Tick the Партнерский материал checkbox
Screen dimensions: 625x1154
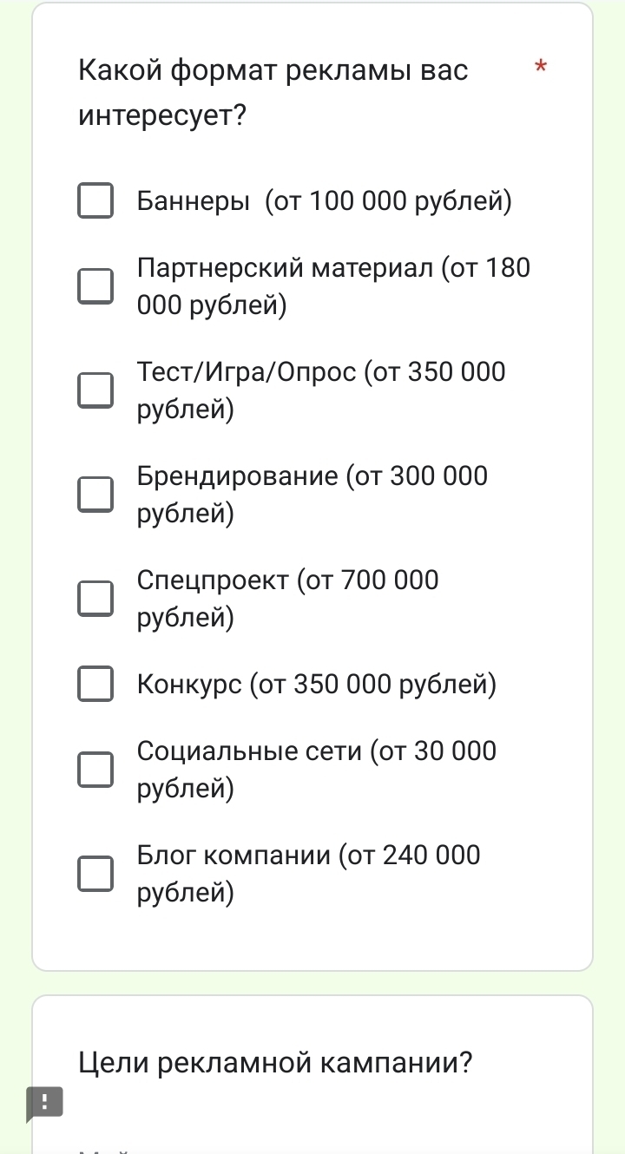[95, 286]
